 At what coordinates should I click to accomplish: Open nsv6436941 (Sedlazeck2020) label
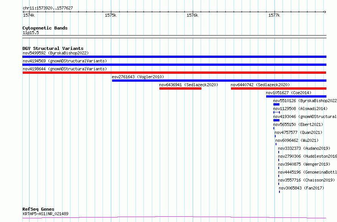(189, 85)
